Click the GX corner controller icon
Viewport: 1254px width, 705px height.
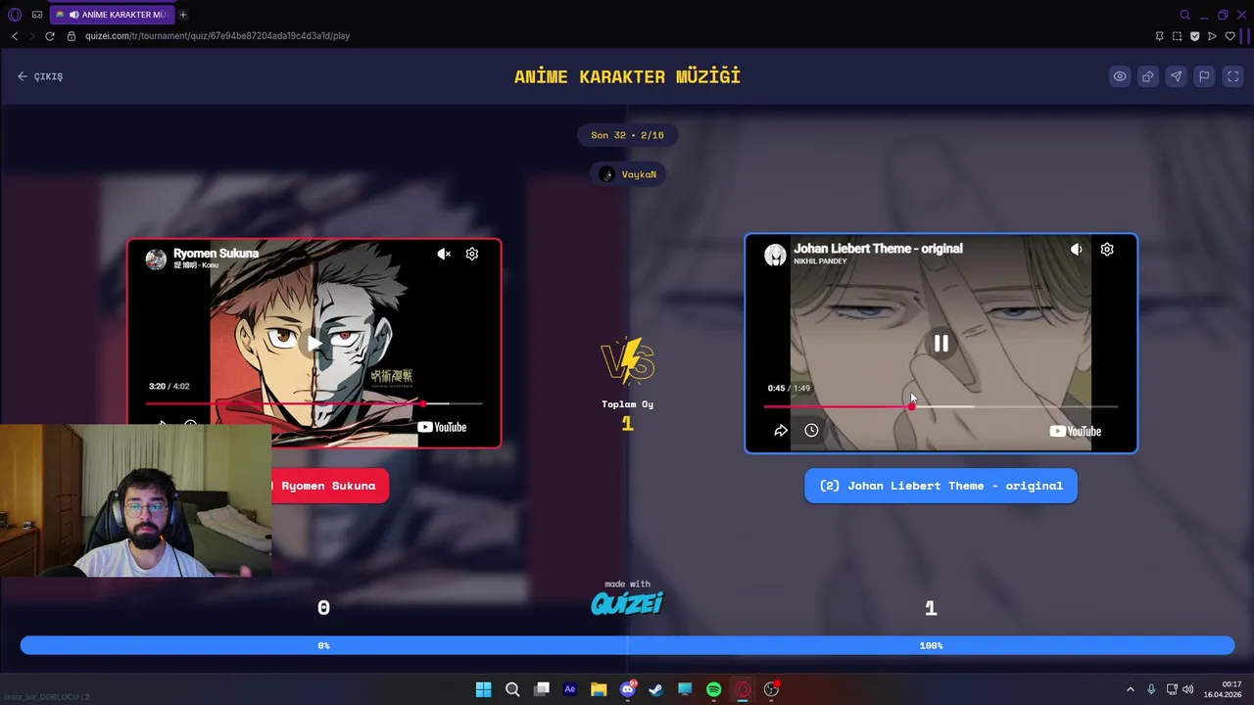tap(37, 15)
